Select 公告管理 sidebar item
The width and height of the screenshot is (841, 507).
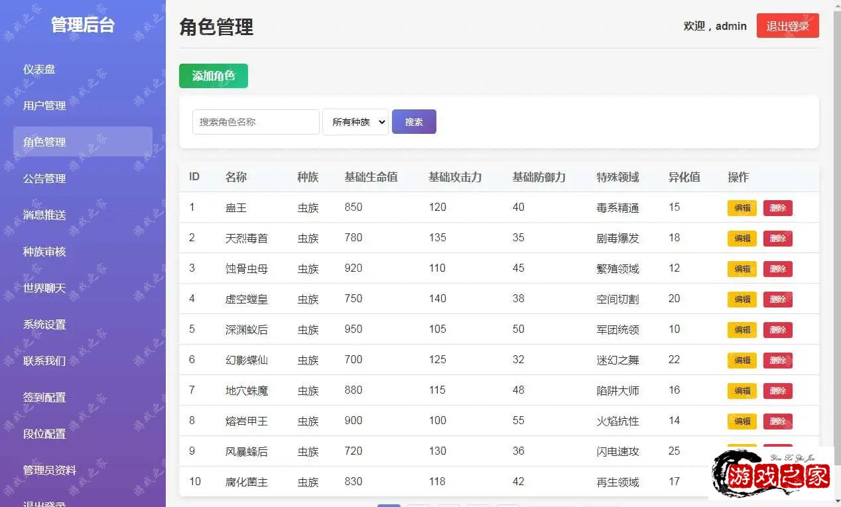point(44,178)
